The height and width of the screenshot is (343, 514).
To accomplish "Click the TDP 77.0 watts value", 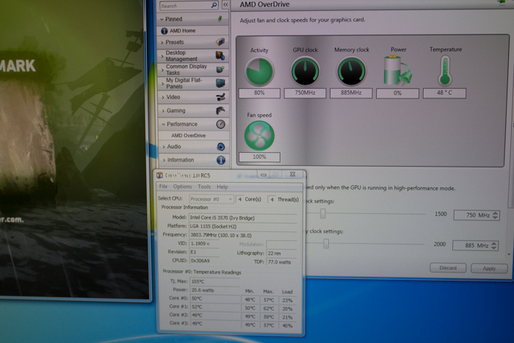I will tap(282, 261).
